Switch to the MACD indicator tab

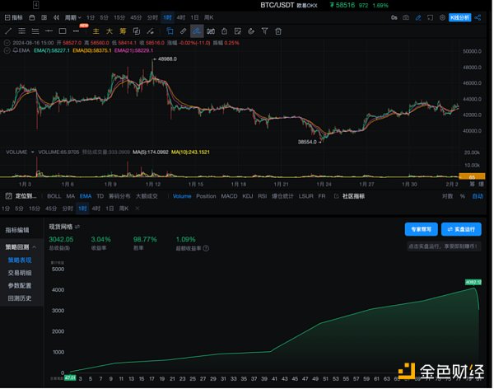click(229, 196)
